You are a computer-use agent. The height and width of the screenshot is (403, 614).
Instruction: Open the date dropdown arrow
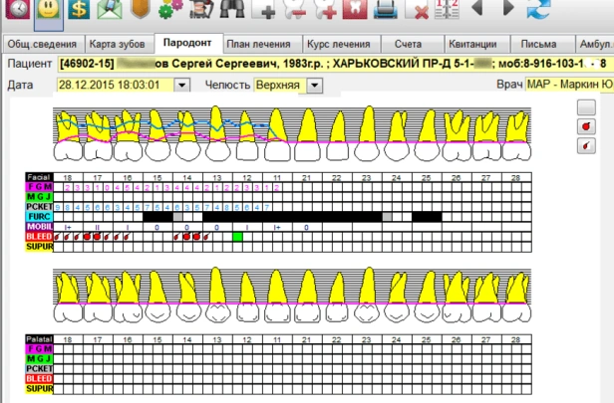pyautogui.click(x=180, y=86)
